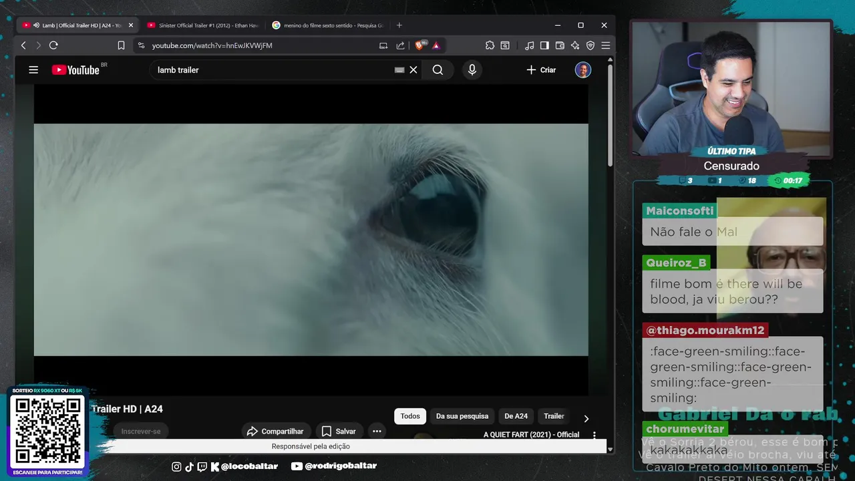Click the chorumevitar chat username

685,429
